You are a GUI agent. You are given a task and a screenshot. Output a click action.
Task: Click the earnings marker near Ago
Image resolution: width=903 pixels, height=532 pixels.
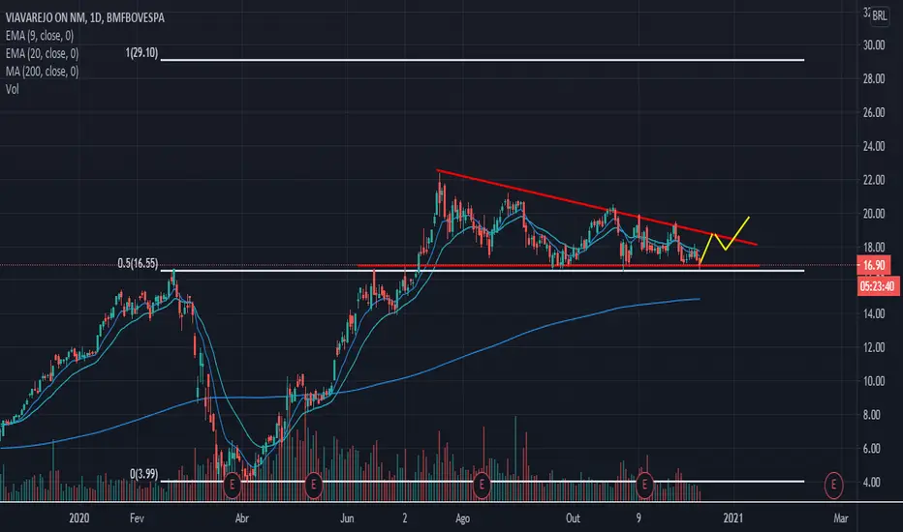pos(482,485)
